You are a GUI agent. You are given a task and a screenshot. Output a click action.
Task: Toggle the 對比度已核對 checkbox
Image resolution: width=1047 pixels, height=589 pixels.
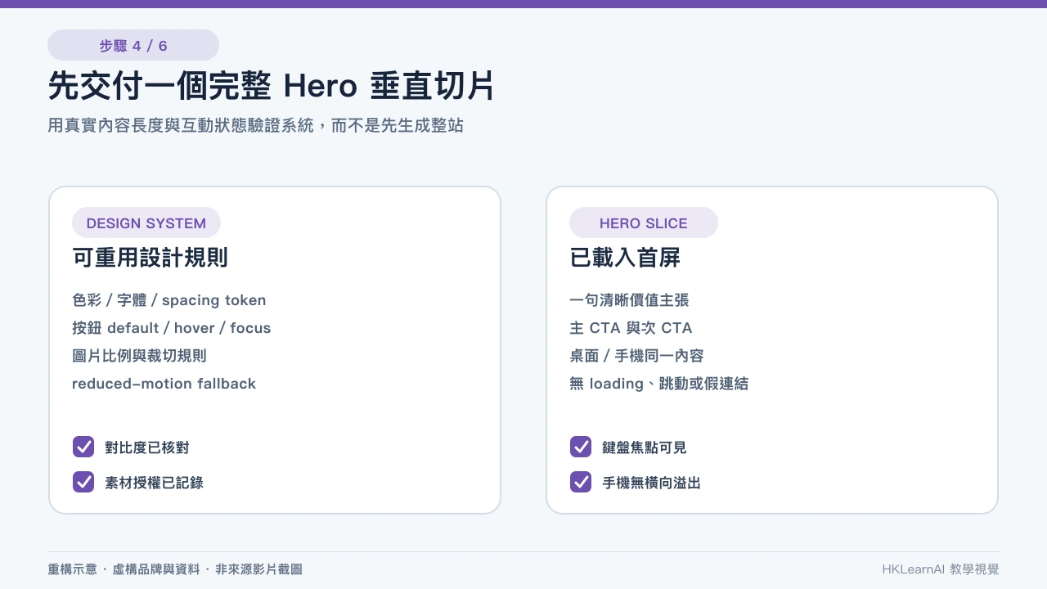click(x=83, y=447)
